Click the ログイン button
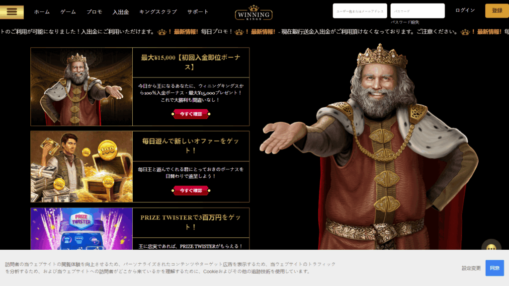509x286 pixels. 465,10
